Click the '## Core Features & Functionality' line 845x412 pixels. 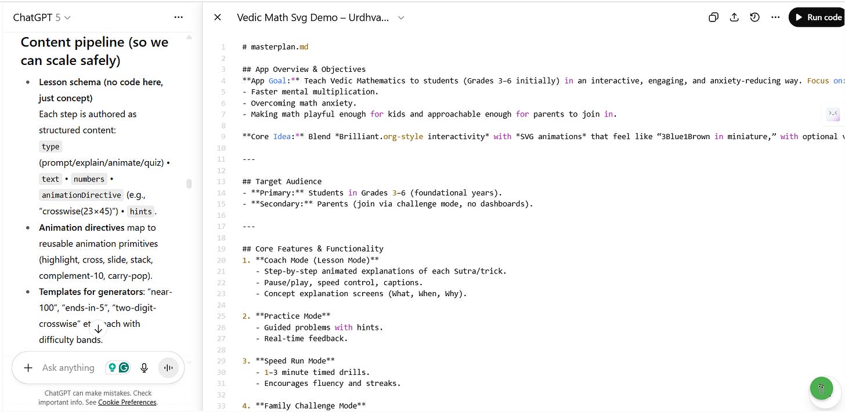[313, 249]
